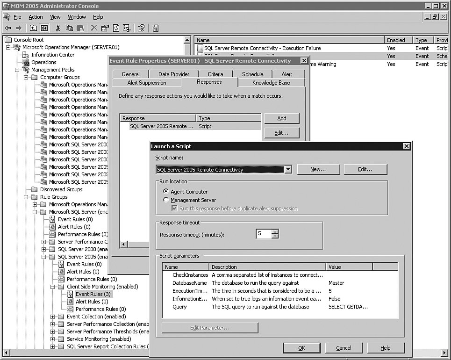Collapse the Client Side Monitoring tree node
Screen dimensions: 451x360
point(53,287)
